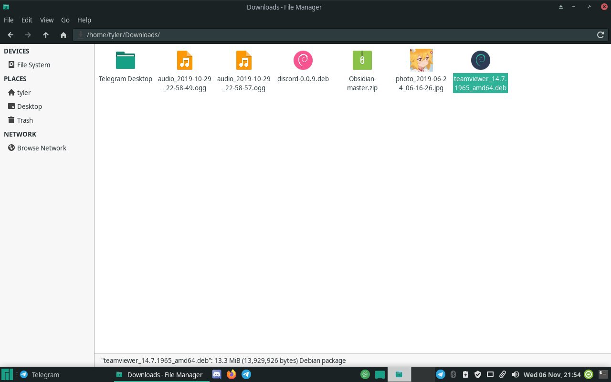Click the green desktop workspace icon
Viewport: 611px width, 382px height.
[x=380, y=375]
